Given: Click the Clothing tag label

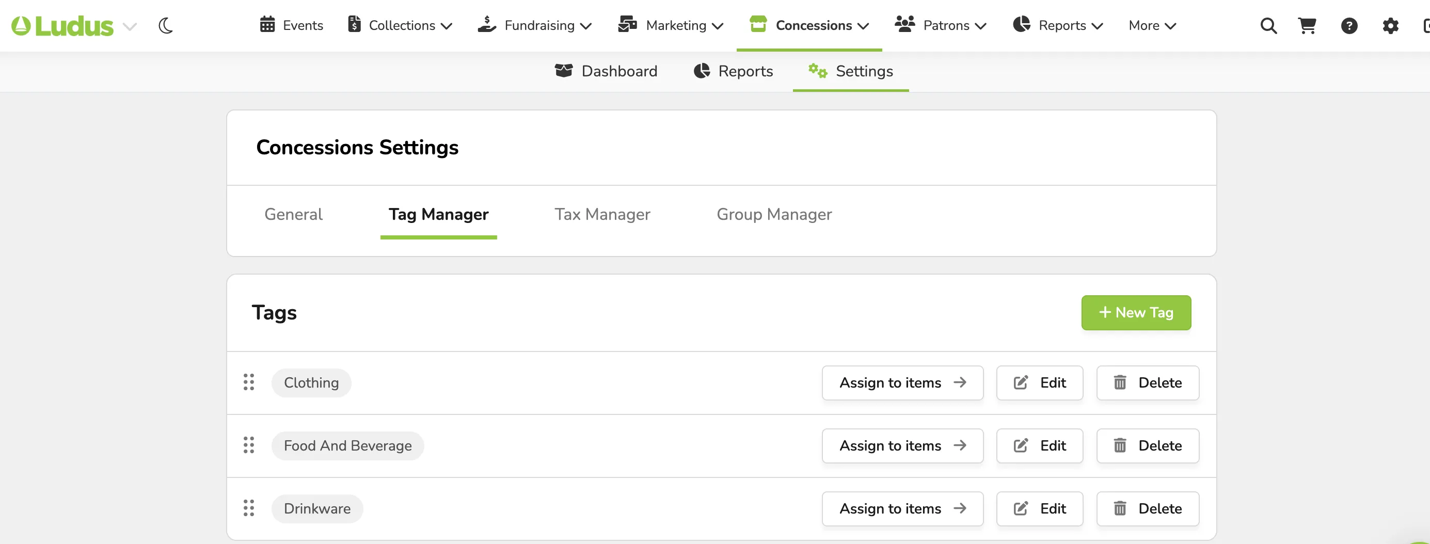Looking at the screenshot, I should (x=311, y=383).
